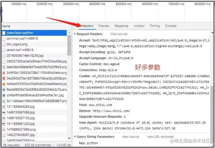
Task: Click the 602 kB transferred status entry
Action: [x=38, y=145]
